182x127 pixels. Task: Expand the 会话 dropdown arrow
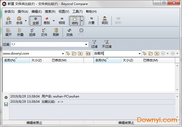click(x=26, y=21)
